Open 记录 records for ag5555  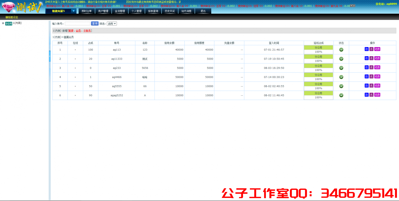pyautogui.click(x=377, y=85)
